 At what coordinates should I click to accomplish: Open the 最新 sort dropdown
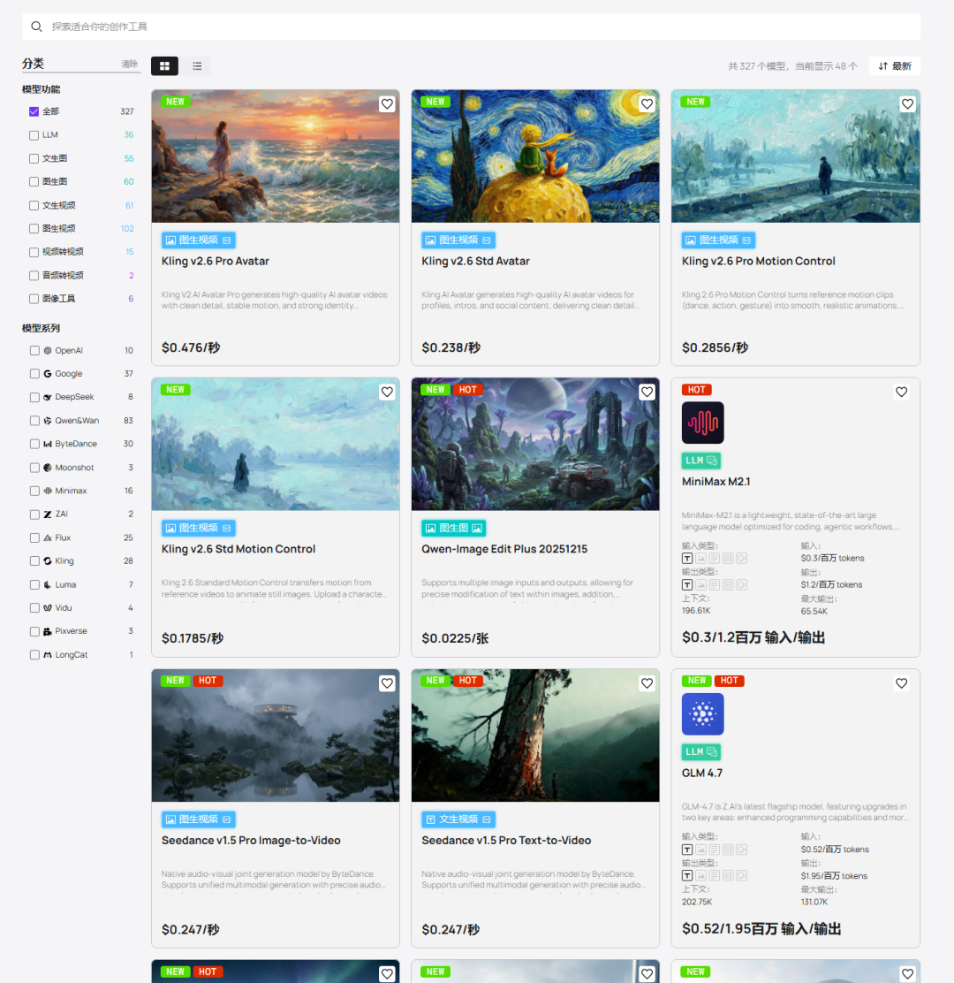(x=895, y=65)
